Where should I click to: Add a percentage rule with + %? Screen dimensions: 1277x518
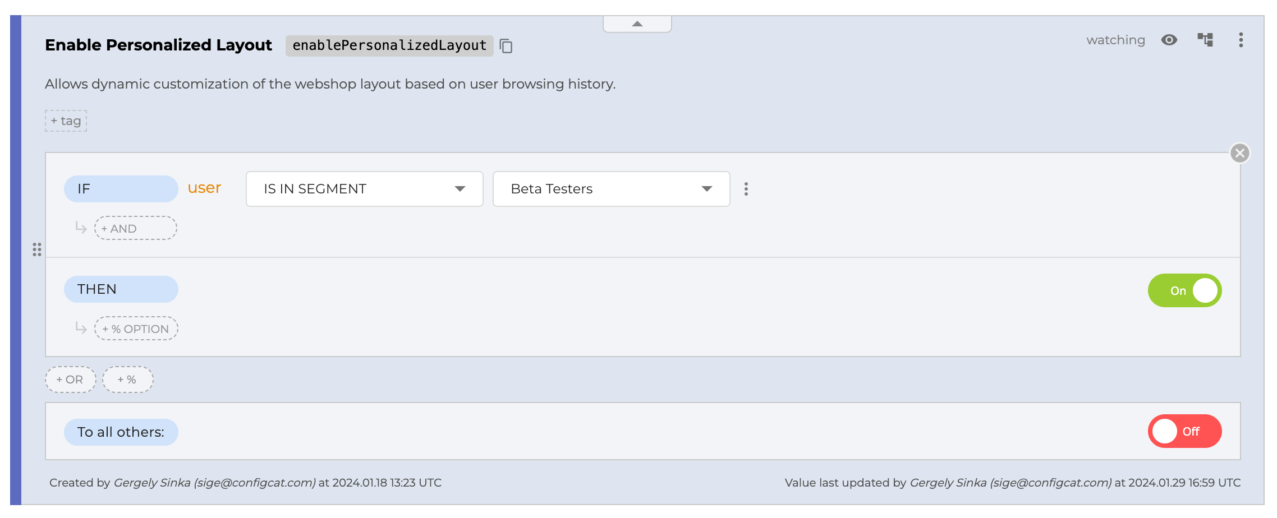coord(127,380)
